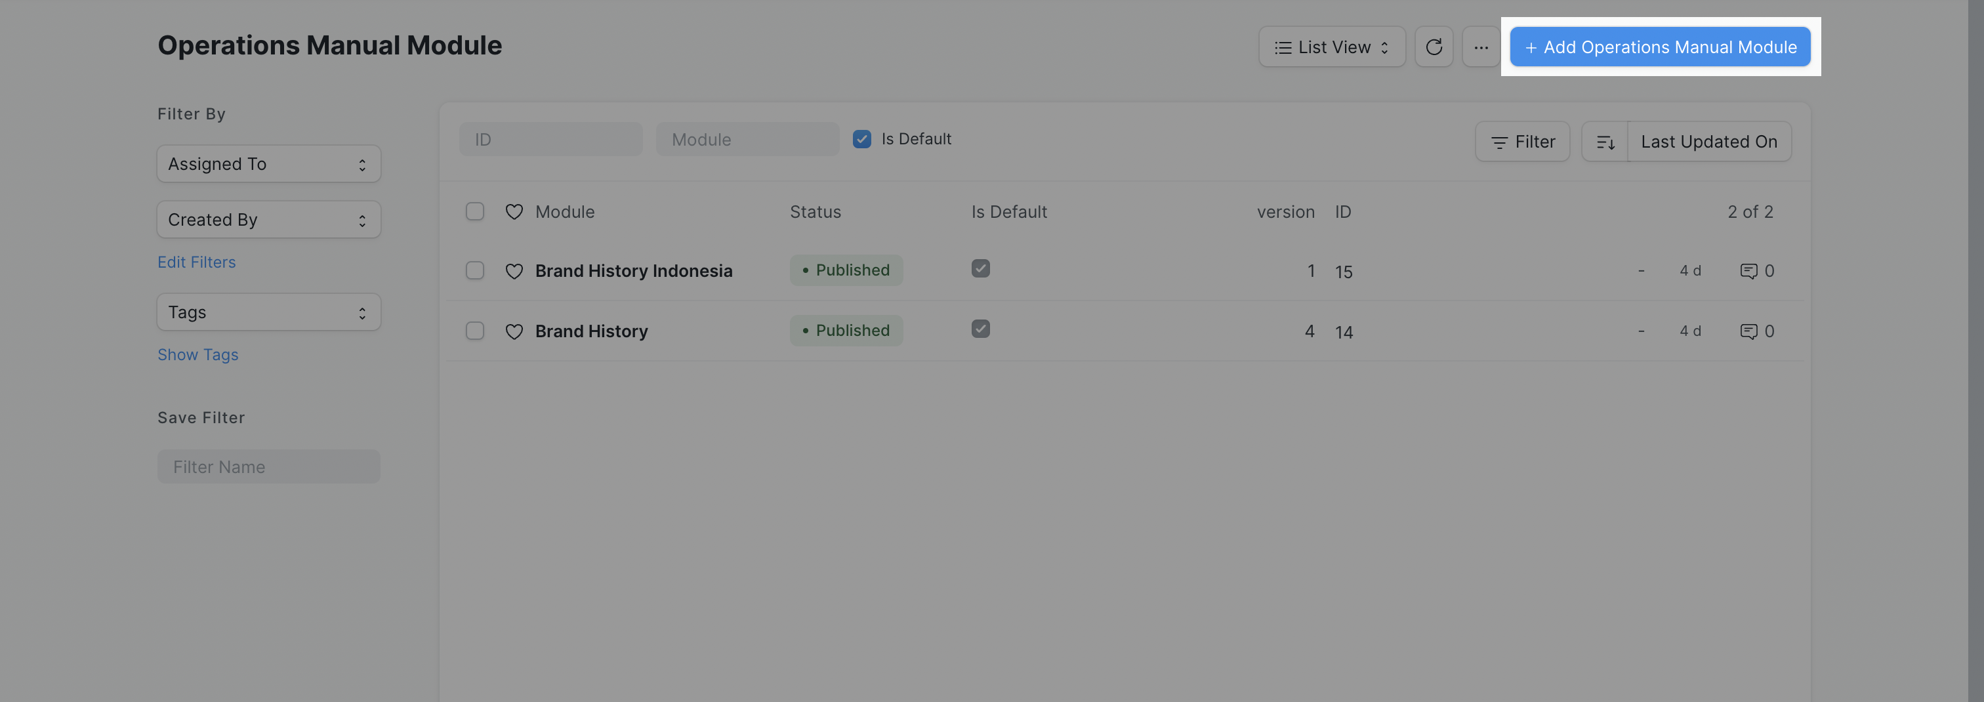The width and height of the screenshot is (1984, 702).
Task: Focus the Module filter field
Action: [x=747, y=140]
